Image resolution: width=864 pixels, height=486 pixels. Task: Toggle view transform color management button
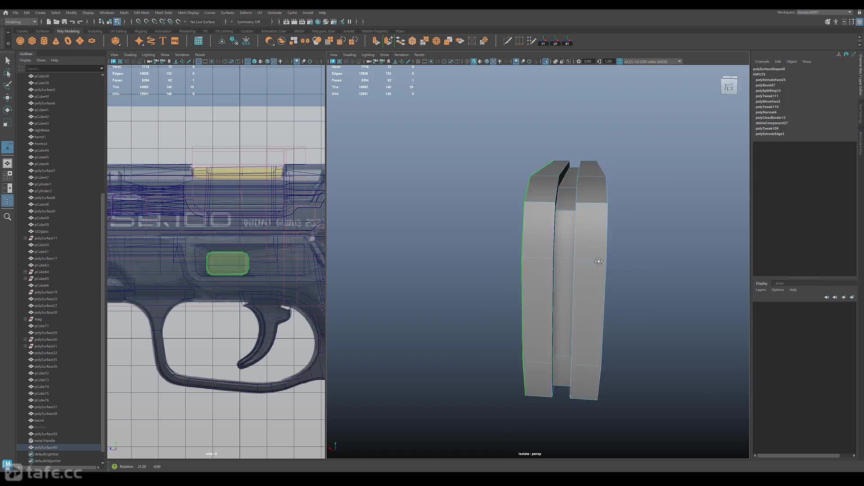point(619,61)
